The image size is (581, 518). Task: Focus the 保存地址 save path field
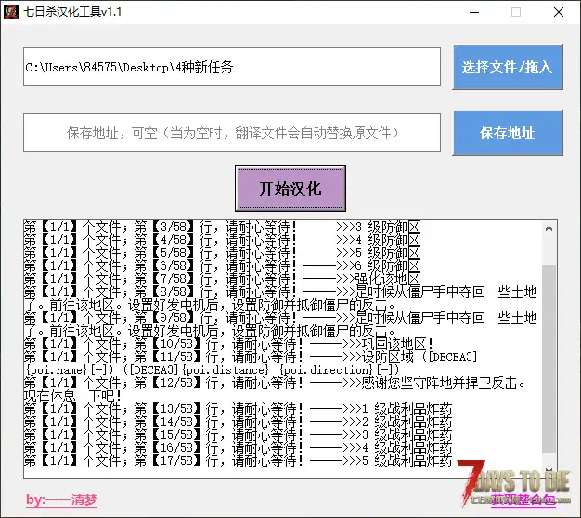232,133
